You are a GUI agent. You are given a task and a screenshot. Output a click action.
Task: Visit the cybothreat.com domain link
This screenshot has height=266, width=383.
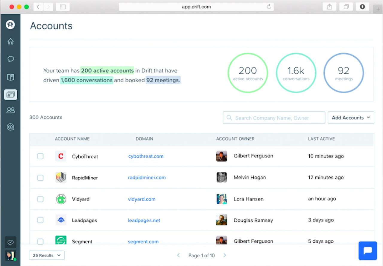pos(146,156)
